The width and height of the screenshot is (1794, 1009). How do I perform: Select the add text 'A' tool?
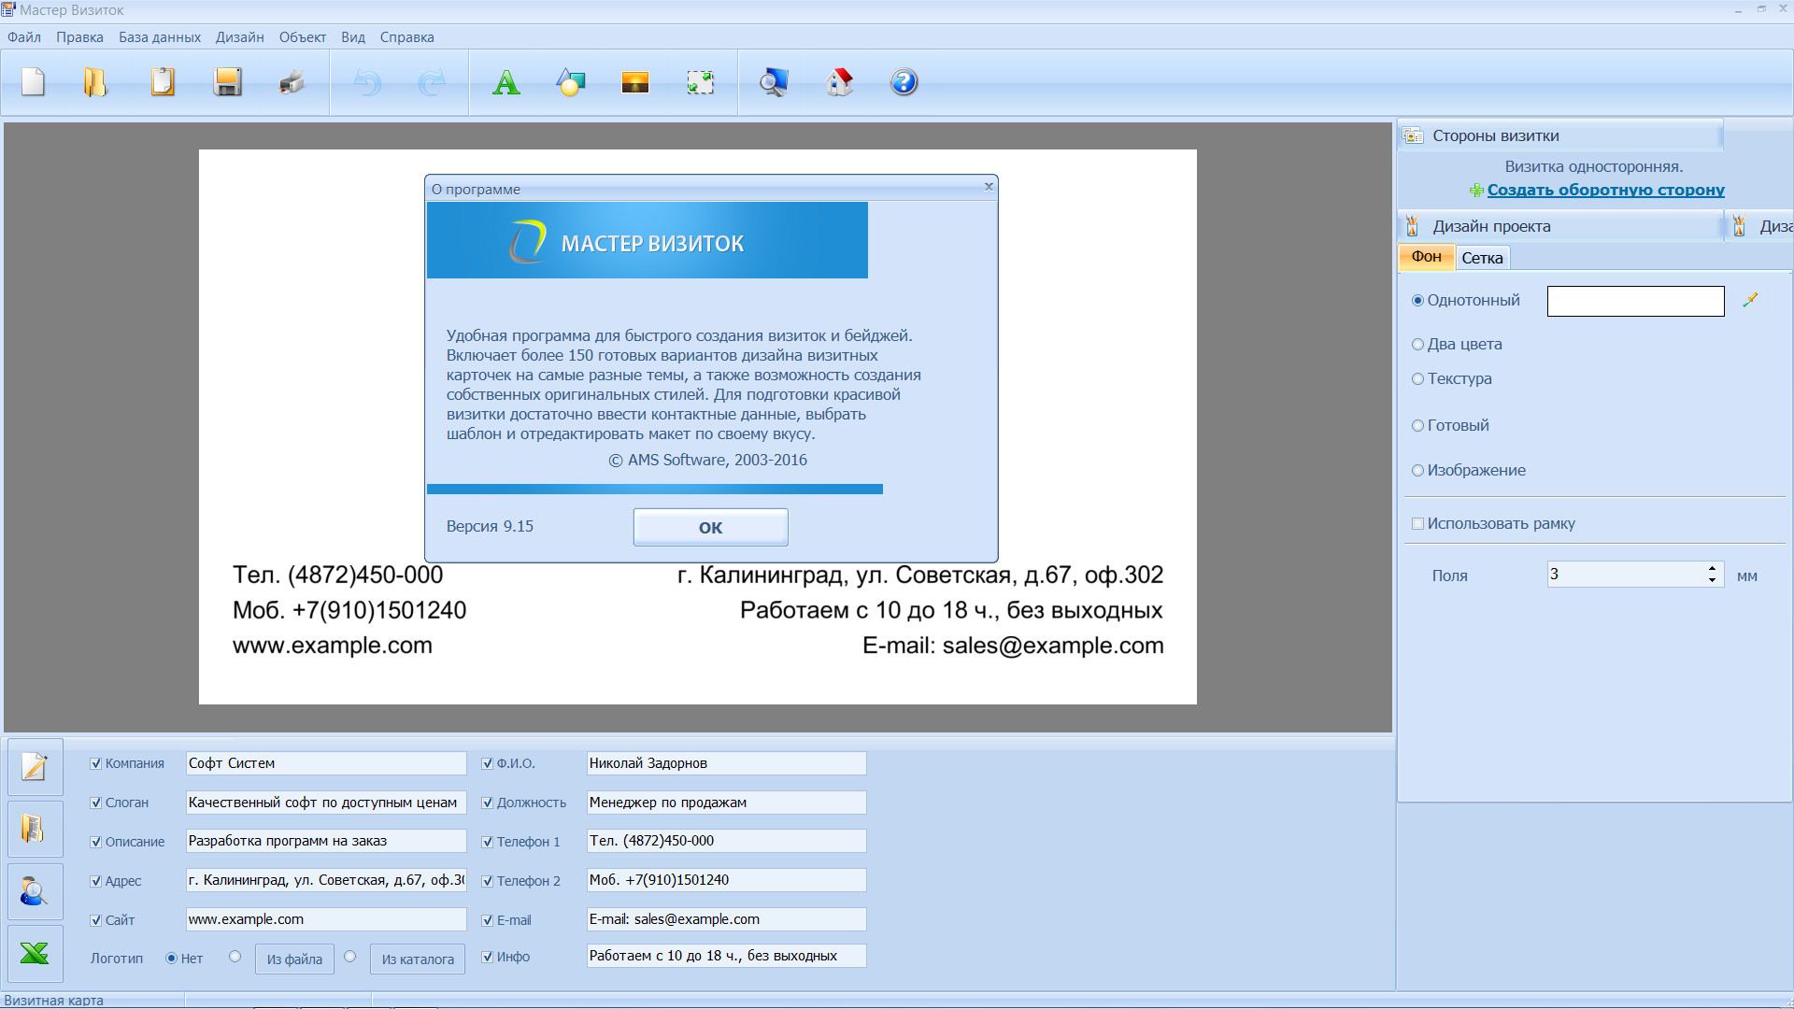pyautogui.click(x=505, y=82)
